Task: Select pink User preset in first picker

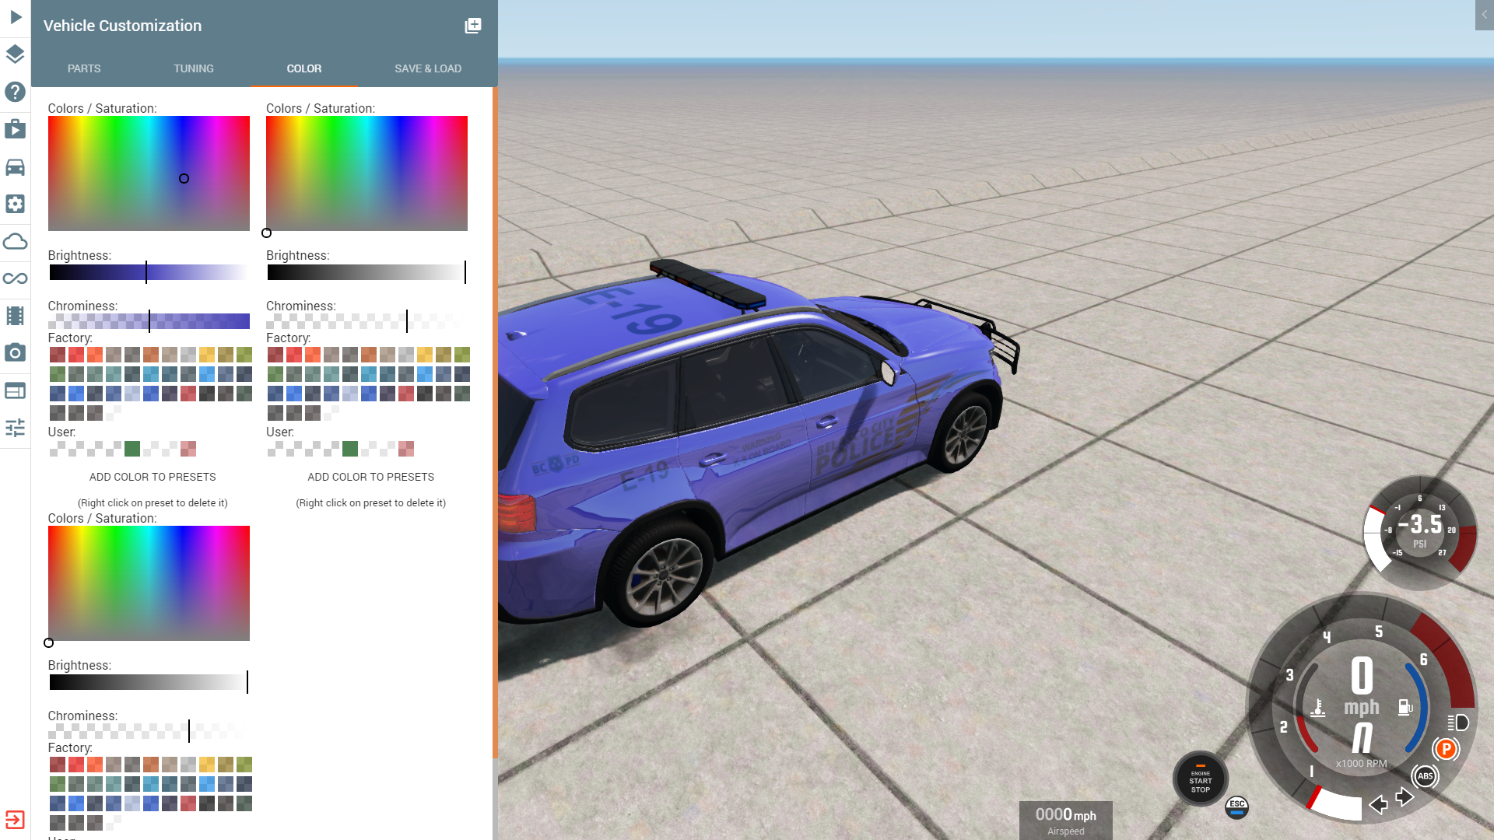Action: point(188,449)
